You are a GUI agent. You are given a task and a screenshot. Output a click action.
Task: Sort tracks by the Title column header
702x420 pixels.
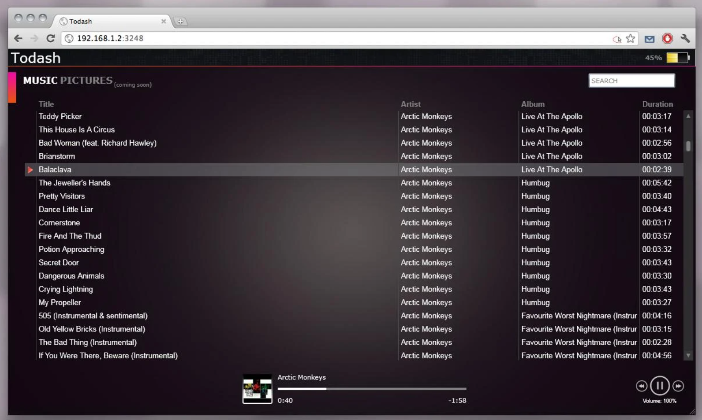click(x=46, y=104)
